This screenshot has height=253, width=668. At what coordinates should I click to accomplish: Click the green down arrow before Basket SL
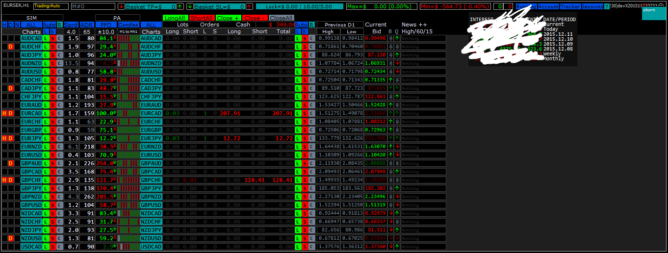pyautogui.click(x=190, y=6)
